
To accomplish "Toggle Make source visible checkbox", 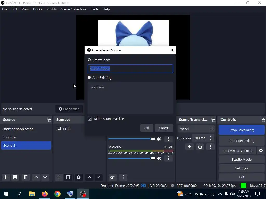I will tap(90, 119).
